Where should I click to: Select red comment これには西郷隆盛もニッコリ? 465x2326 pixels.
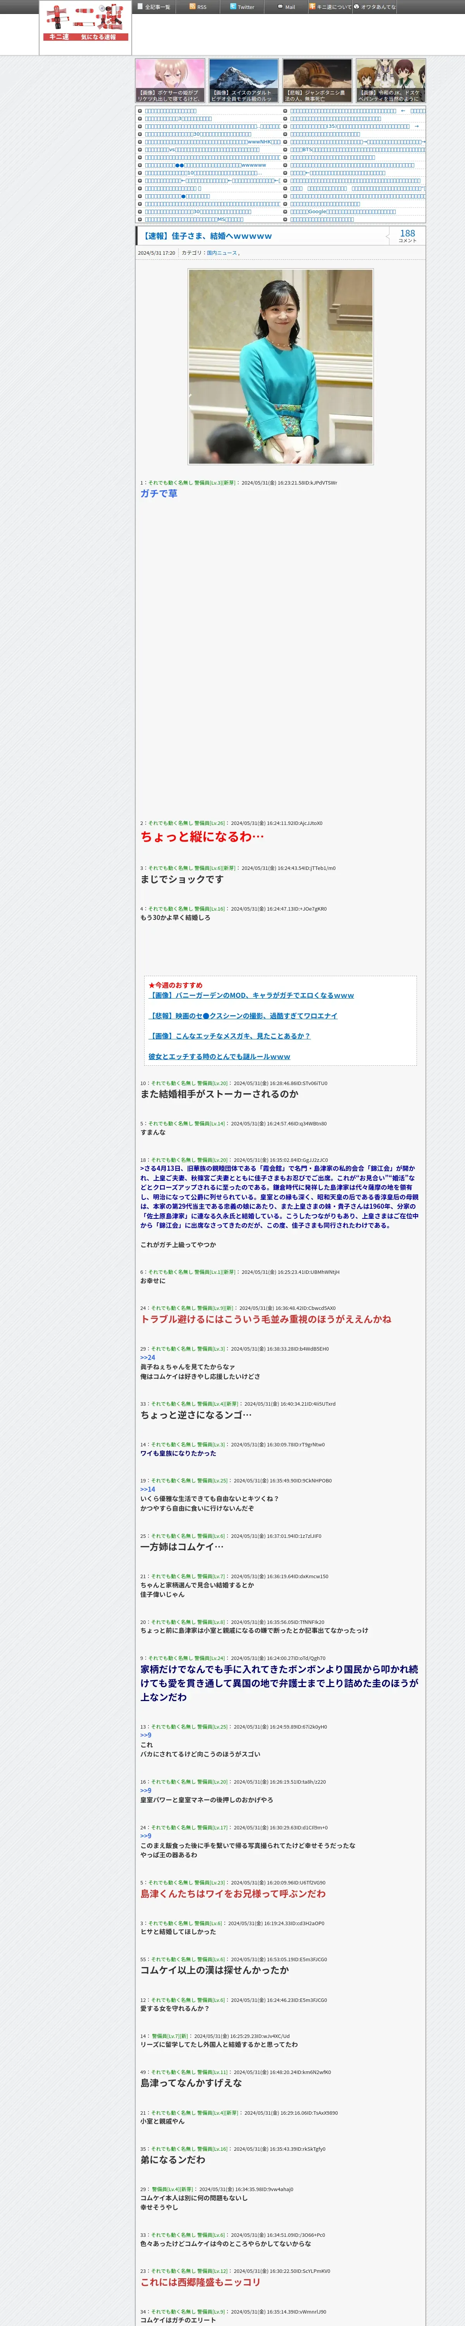tap(200, 2282)
